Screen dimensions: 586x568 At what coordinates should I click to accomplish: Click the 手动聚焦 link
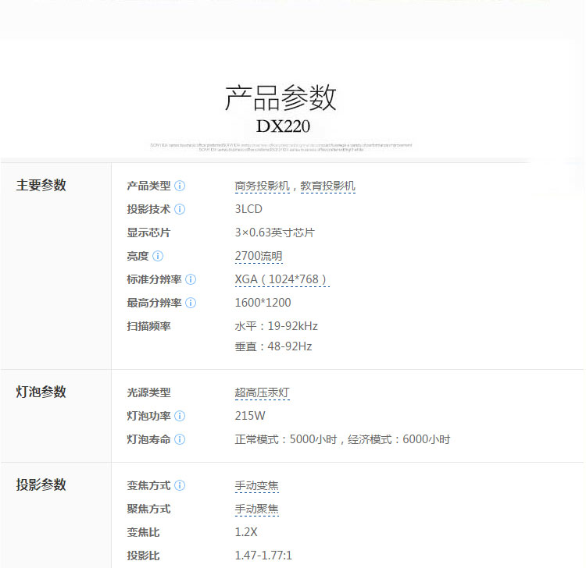257,509
